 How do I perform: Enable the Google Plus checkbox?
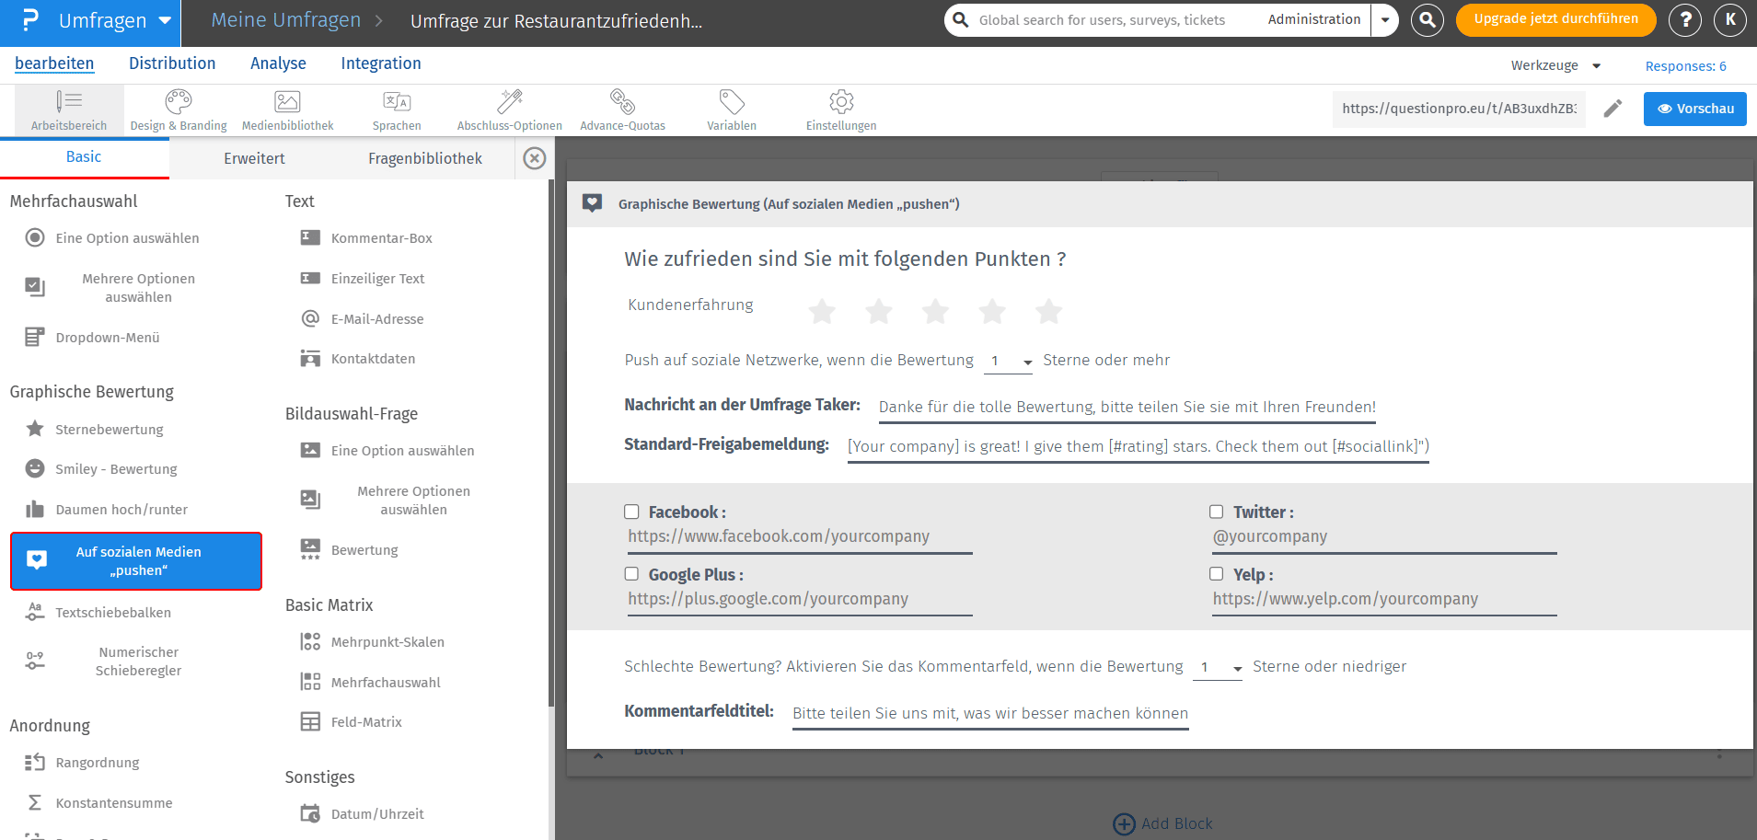[x=631, y=574]
